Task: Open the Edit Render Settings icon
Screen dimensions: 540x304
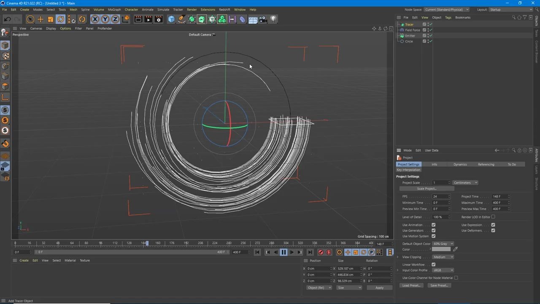Action: point(159,19)
